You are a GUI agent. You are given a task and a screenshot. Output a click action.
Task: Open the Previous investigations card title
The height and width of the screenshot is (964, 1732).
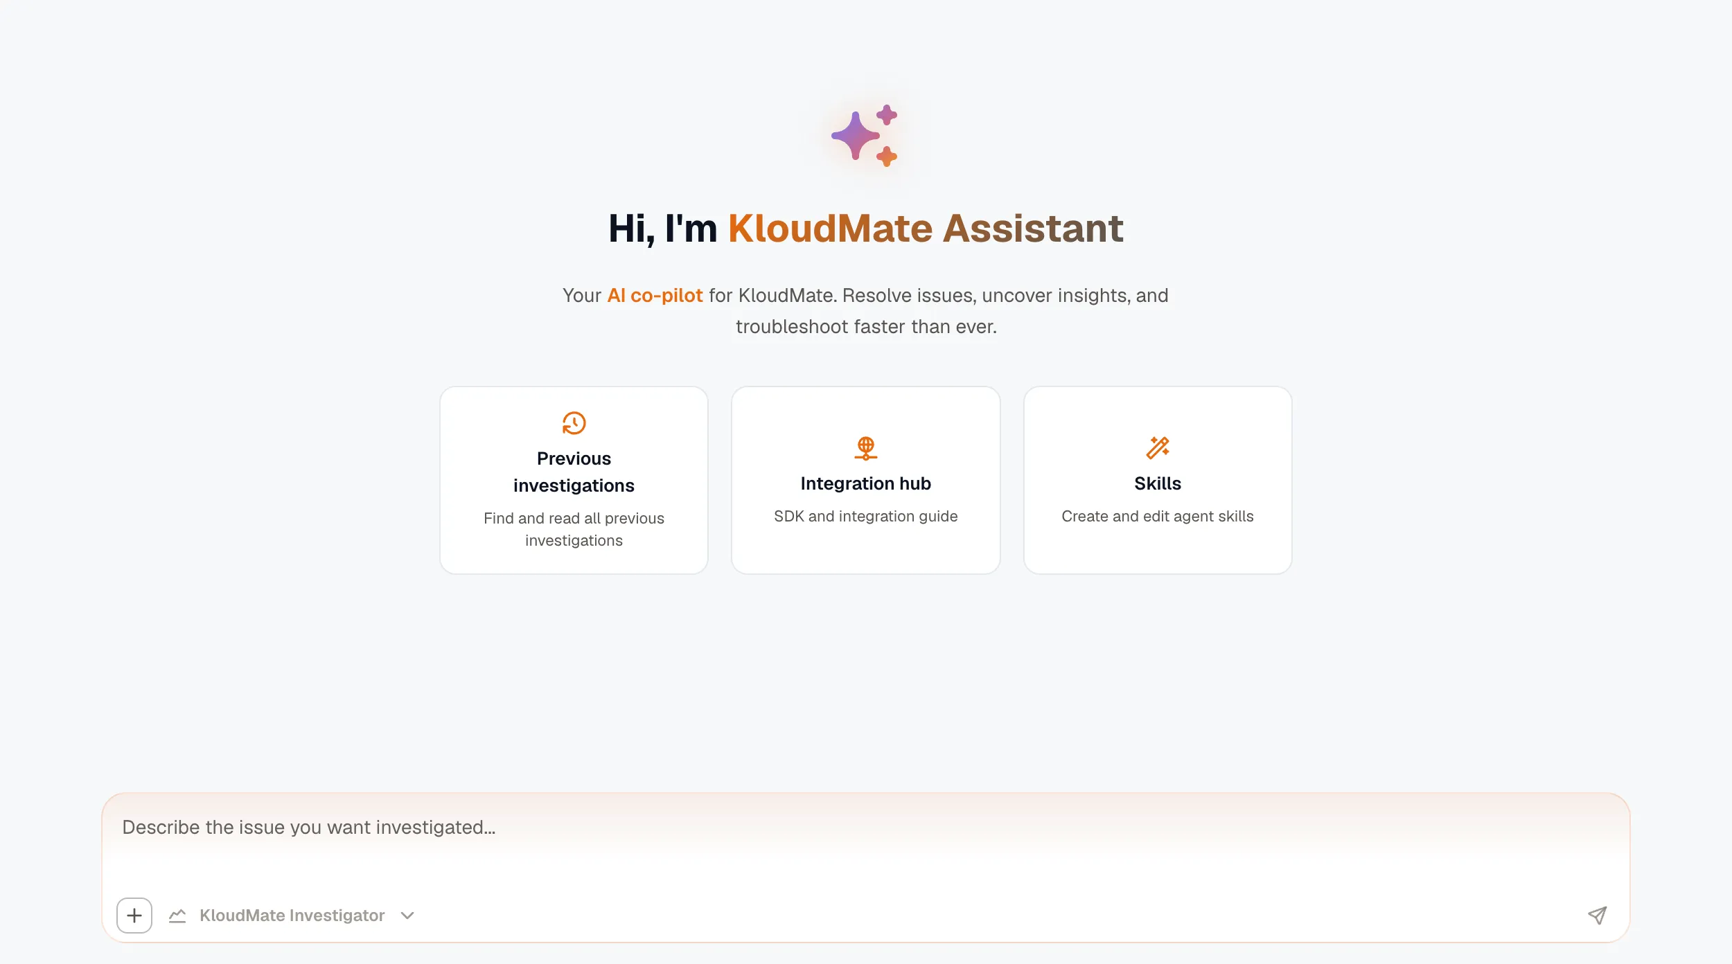[x=574, y=472]
